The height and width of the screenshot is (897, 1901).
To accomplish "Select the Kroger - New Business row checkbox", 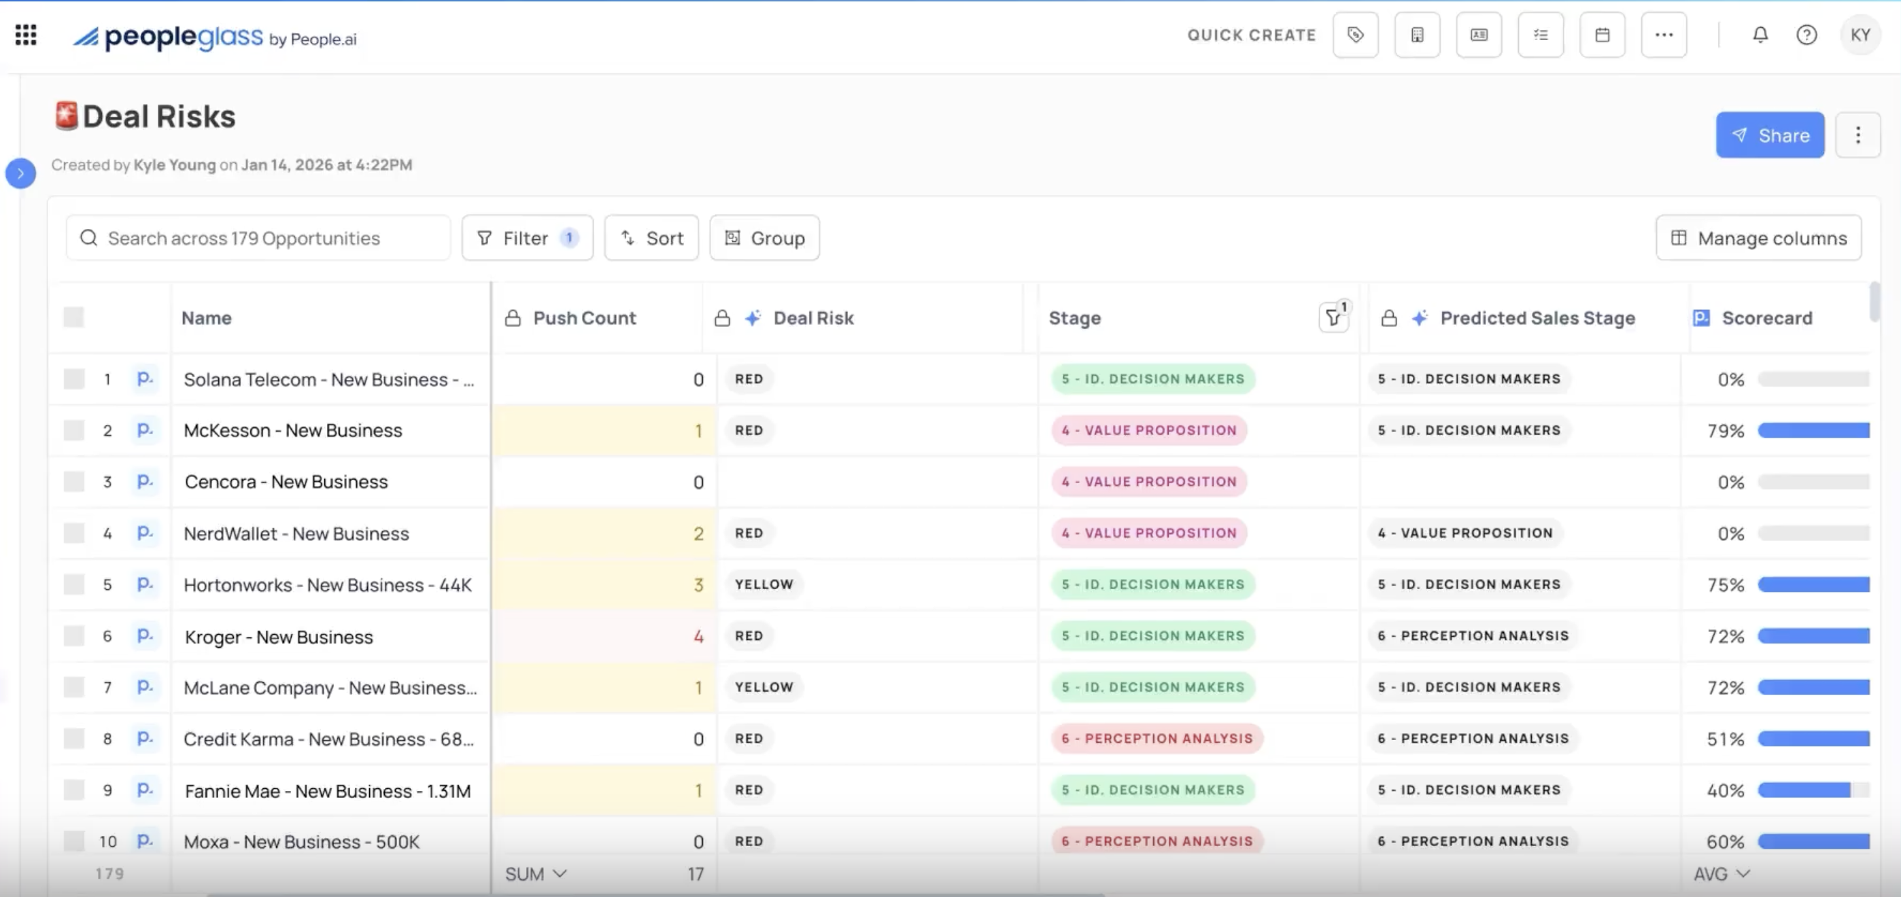I will (x=75, y=636).
